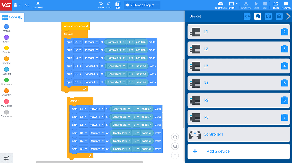The width and height of the screenshot is (292, 163).
Task: Show the code viewer panel icon
Action: tap(247, 16)
